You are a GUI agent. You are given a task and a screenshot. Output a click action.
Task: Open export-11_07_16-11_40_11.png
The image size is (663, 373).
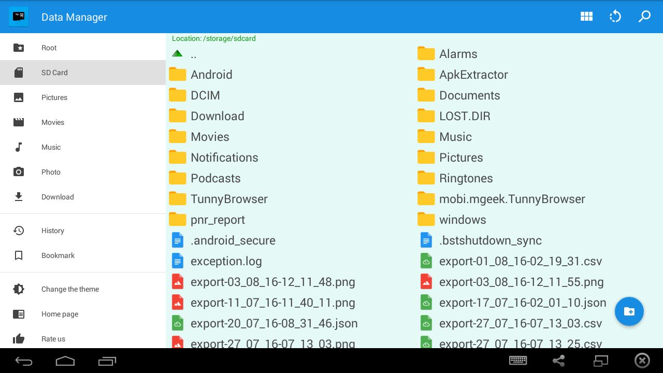[290, 303]
